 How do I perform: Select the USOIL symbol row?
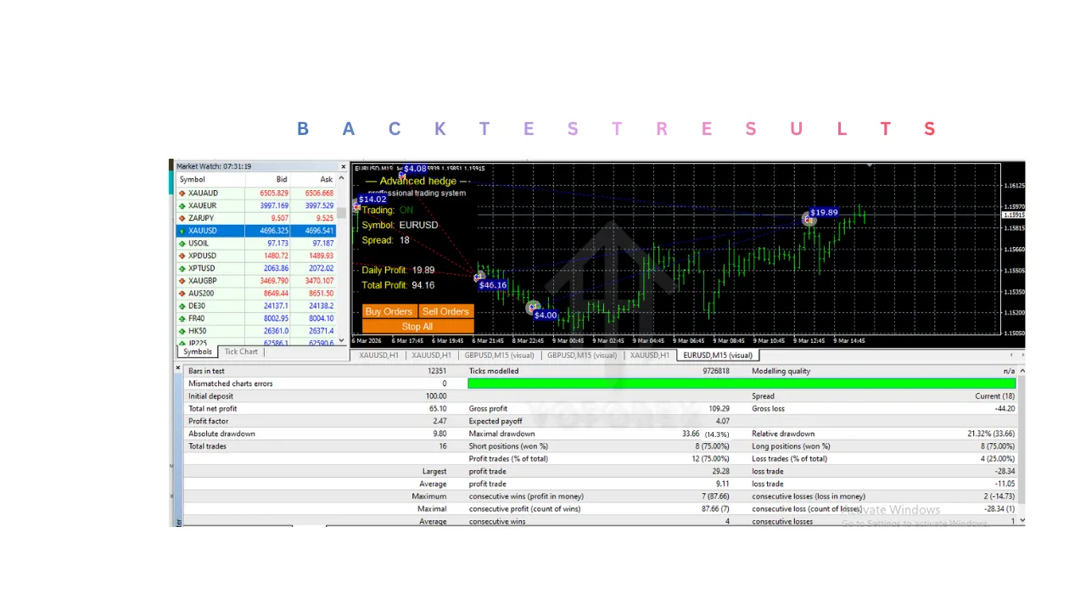point(256,244)
